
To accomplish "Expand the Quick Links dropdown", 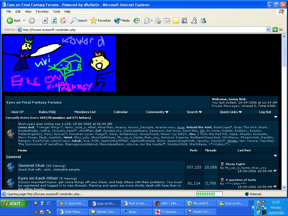I will click(x=231, y=112).
